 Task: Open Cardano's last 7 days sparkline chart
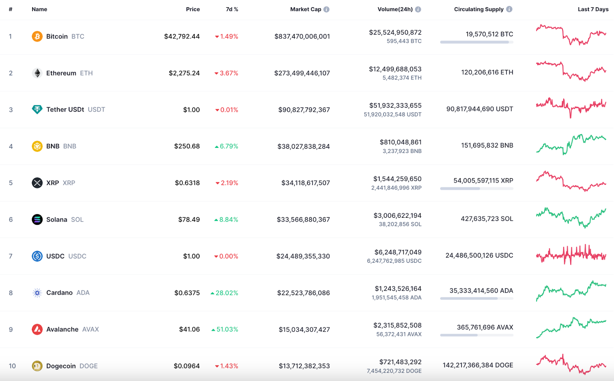point(571,291)
